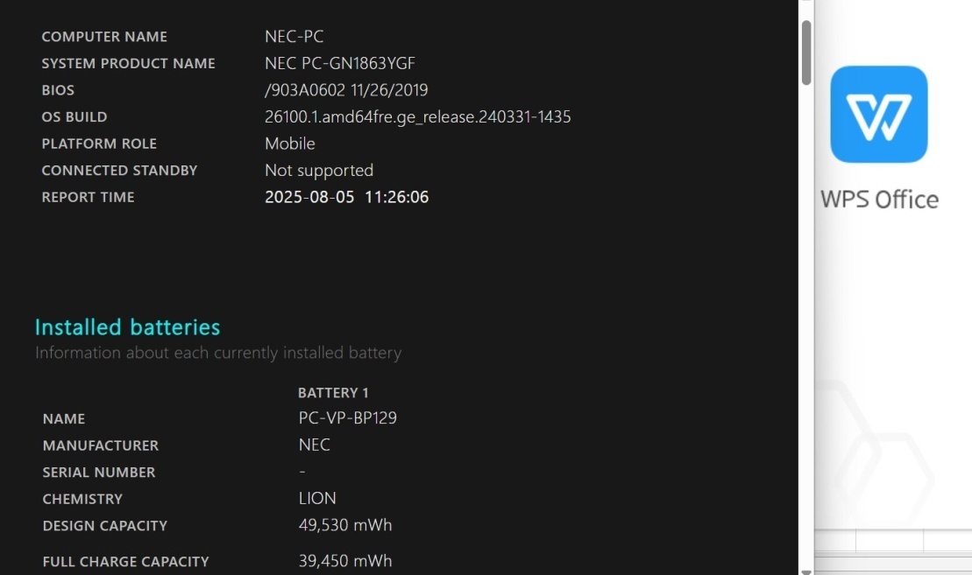The height and width of the screenshot is (575, 972).
Task: Click the battery information subtitle text
Action: [x=218, y=353]
